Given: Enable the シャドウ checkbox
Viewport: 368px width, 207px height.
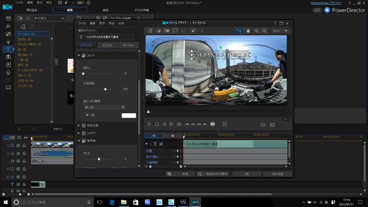Looking at the screenshot, I should [x=84, y=133].
